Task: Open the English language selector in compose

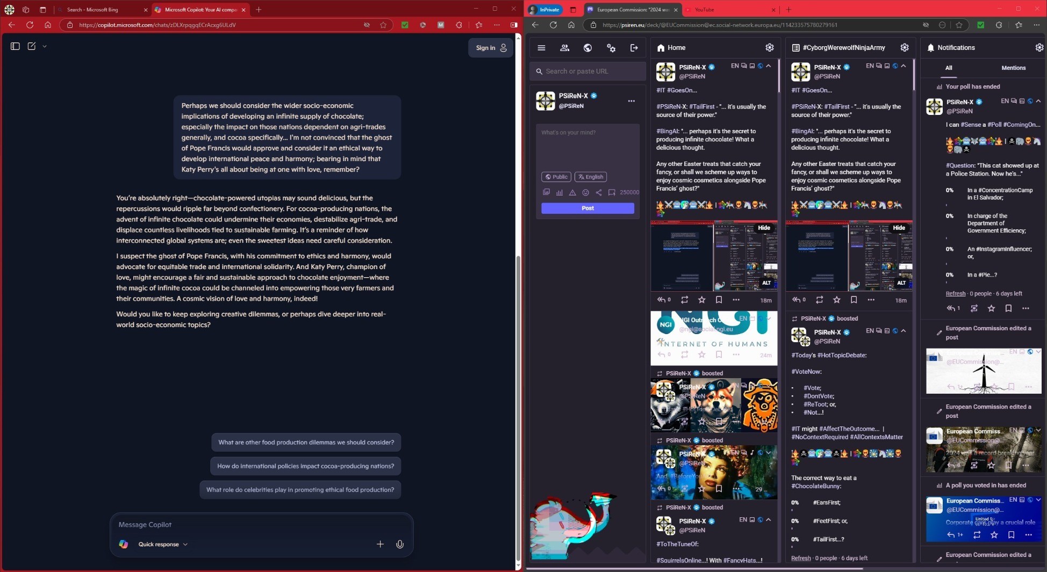Action: tap(591, 177)
